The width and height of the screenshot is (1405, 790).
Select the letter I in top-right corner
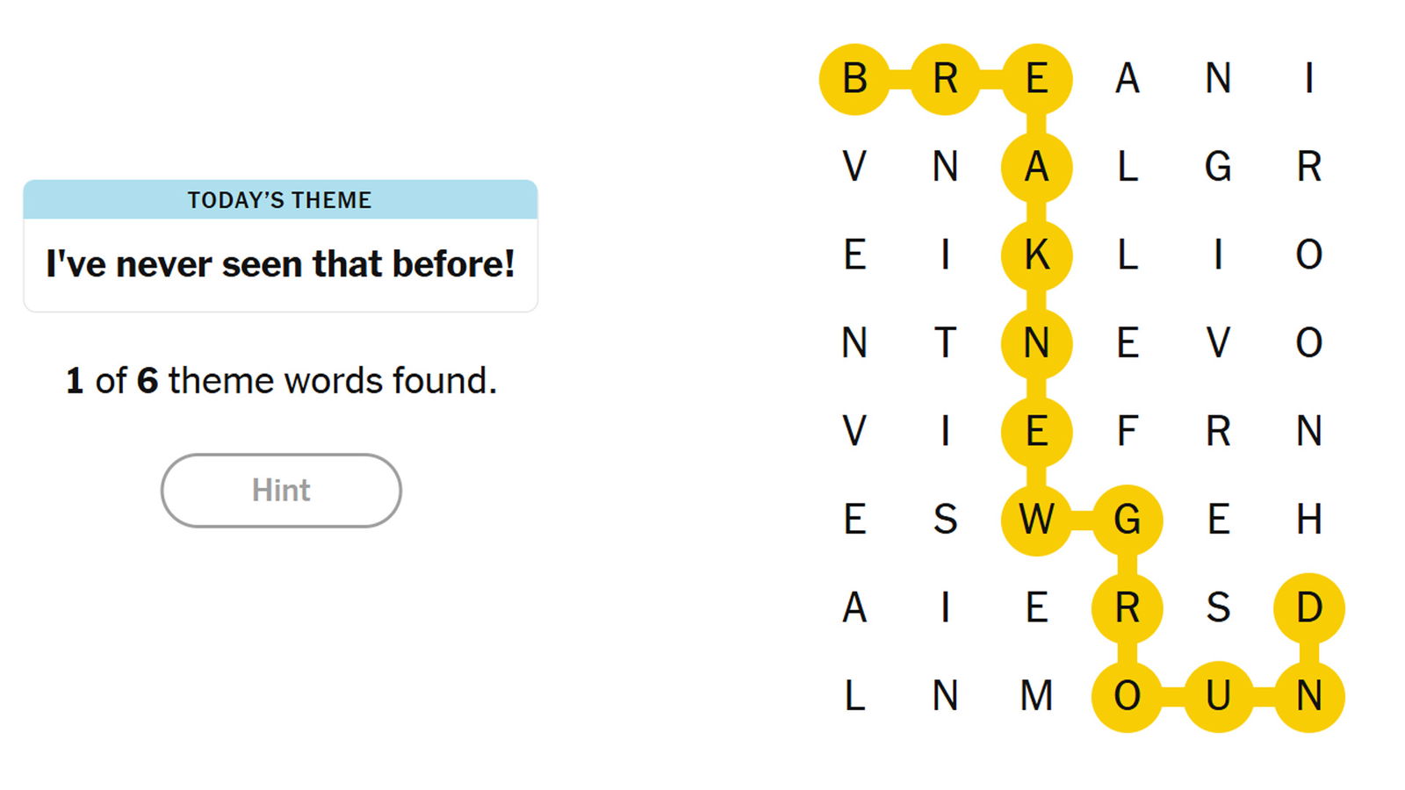(x=1308, y=79)
